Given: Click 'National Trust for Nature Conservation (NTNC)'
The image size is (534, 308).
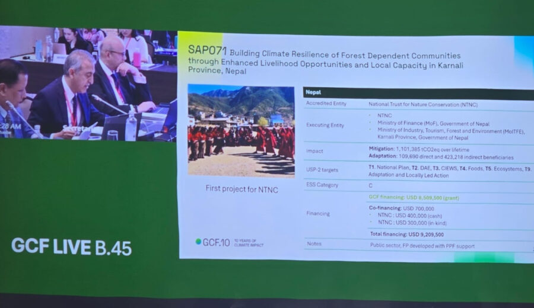Looking at the screenshot, I should point(423,105).
